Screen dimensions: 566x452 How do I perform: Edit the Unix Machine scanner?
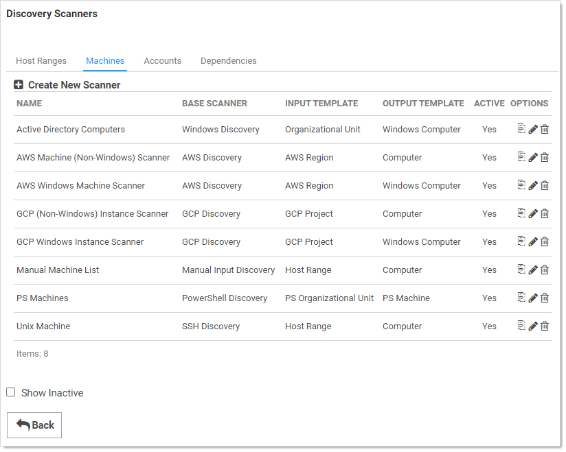533,326
